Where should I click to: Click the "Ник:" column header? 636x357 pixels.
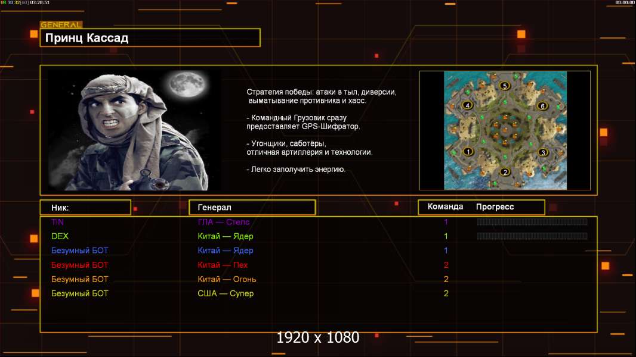[x=60, y=208]
